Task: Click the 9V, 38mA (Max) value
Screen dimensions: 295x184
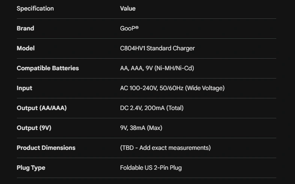Action: click(141, 128)
